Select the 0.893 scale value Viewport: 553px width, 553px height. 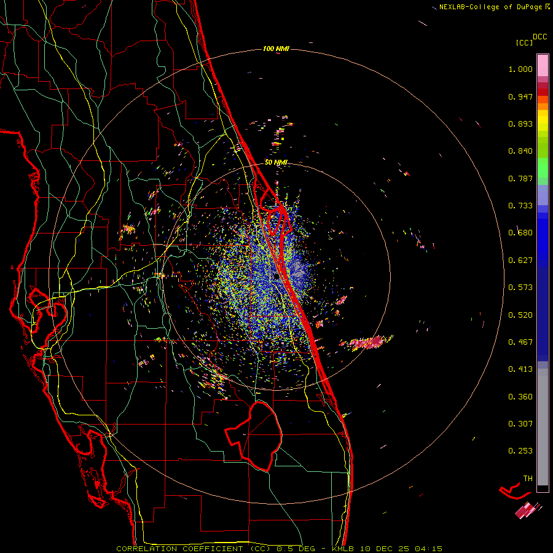[520, 124]
